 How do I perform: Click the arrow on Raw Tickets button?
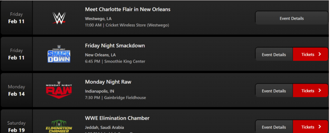[x=320, y=90]
